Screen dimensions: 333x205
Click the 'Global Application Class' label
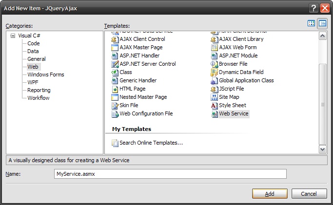[x=246, y=80]
